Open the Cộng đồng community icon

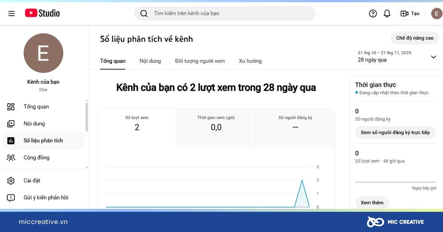point(11,157)
